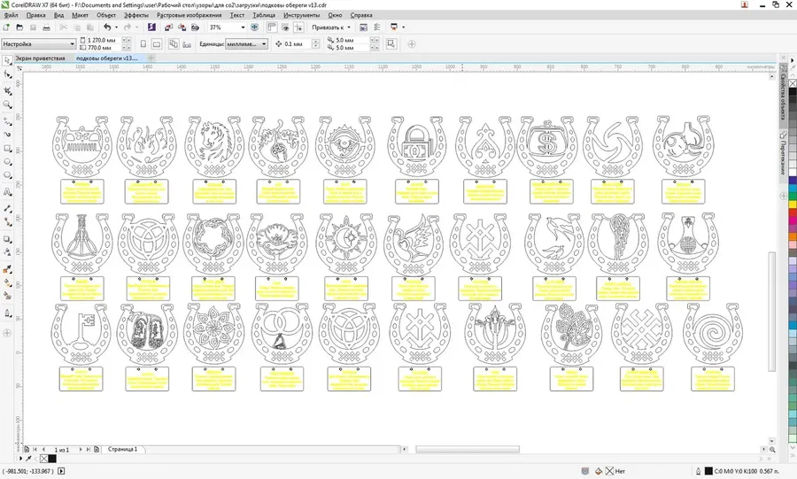Screen dimensions: 797x479
Task: Click the black swatch in document palette
Action: pos(52,459)
